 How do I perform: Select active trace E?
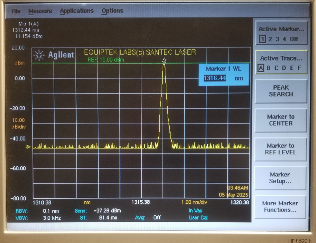point(292,68)
